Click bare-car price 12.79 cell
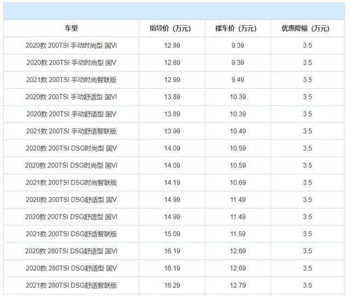 point(238,286)
